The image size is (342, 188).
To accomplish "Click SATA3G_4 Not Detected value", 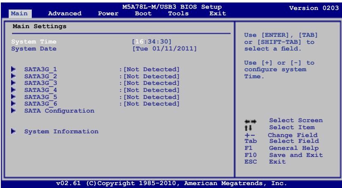I will point(152,90).
